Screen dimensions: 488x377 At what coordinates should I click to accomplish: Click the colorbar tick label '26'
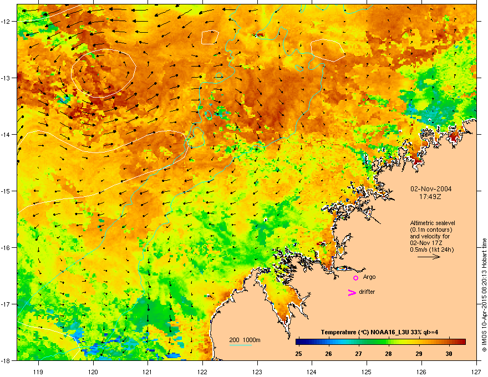coord(329,354)
